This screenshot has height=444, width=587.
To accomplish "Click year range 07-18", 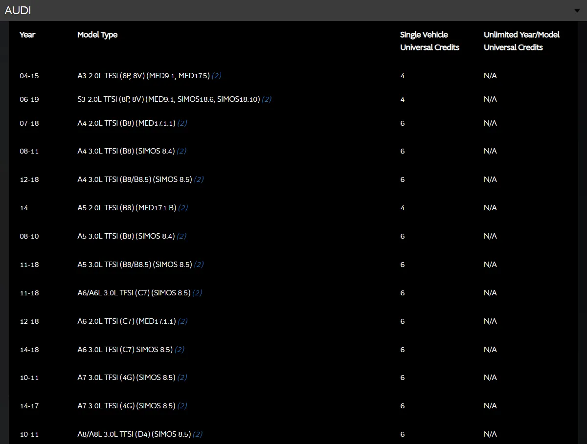I will pos(29,123).
